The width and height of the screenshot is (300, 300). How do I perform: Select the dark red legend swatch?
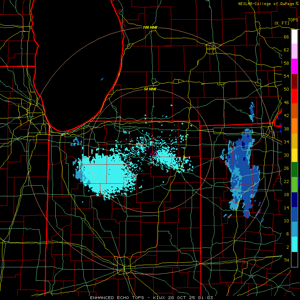(x=294, y=81)
